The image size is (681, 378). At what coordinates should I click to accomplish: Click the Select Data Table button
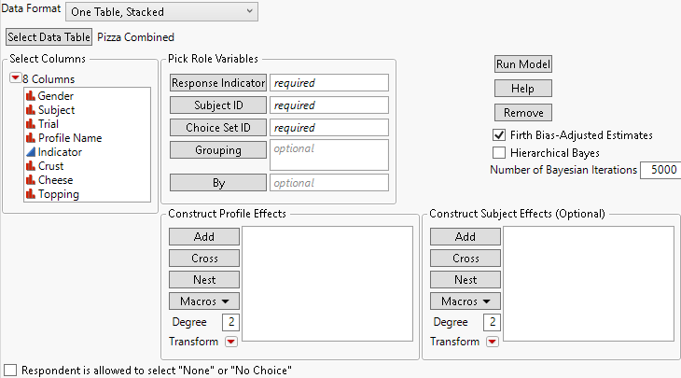pyautogui.click(x=49, y=37)
